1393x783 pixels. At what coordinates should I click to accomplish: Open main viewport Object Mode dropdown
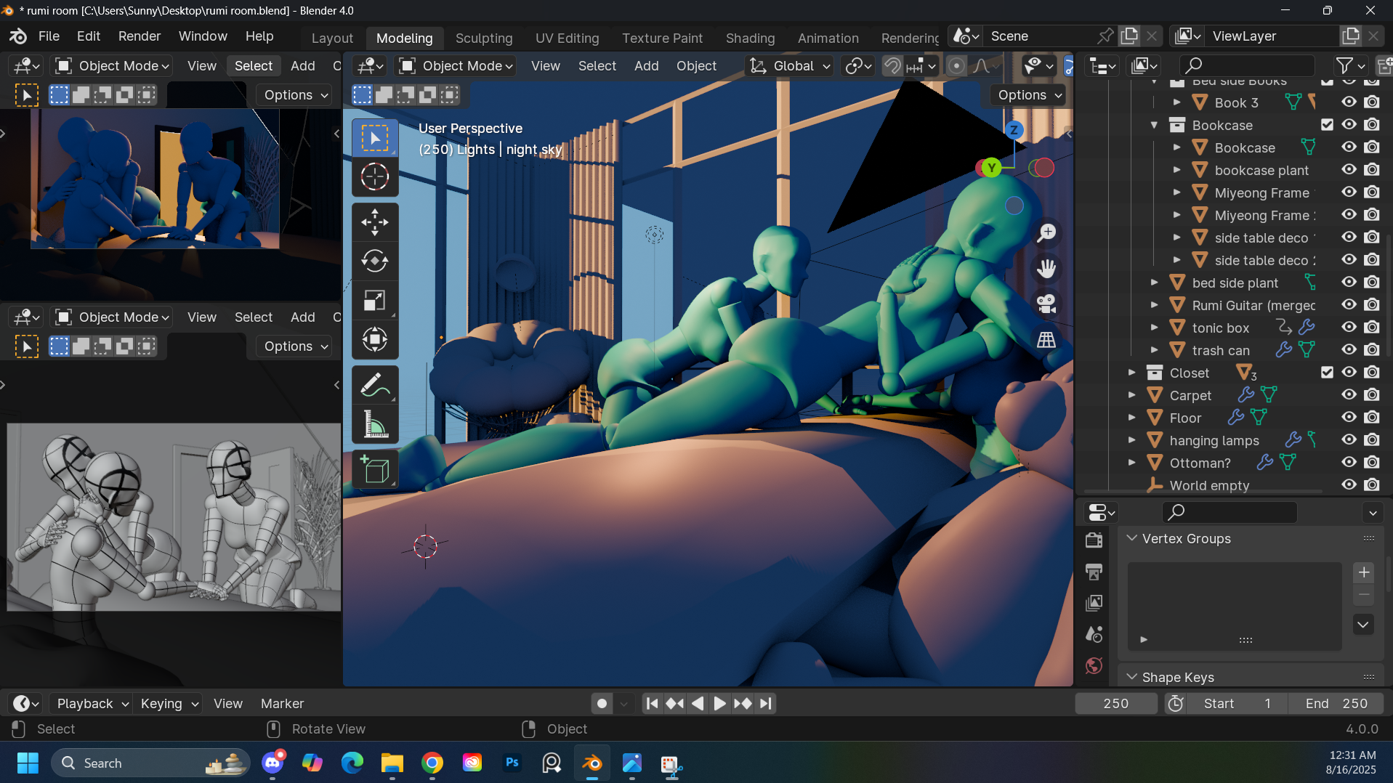coord(456,66)
